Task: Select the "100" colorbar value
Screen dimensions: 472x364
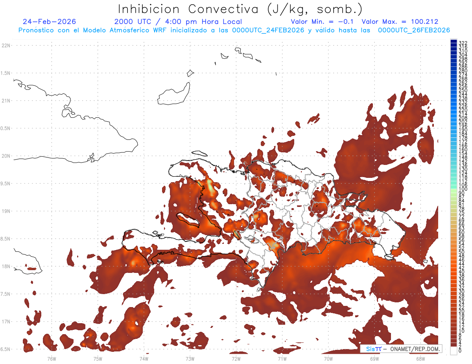Action: tap(463, 189)
